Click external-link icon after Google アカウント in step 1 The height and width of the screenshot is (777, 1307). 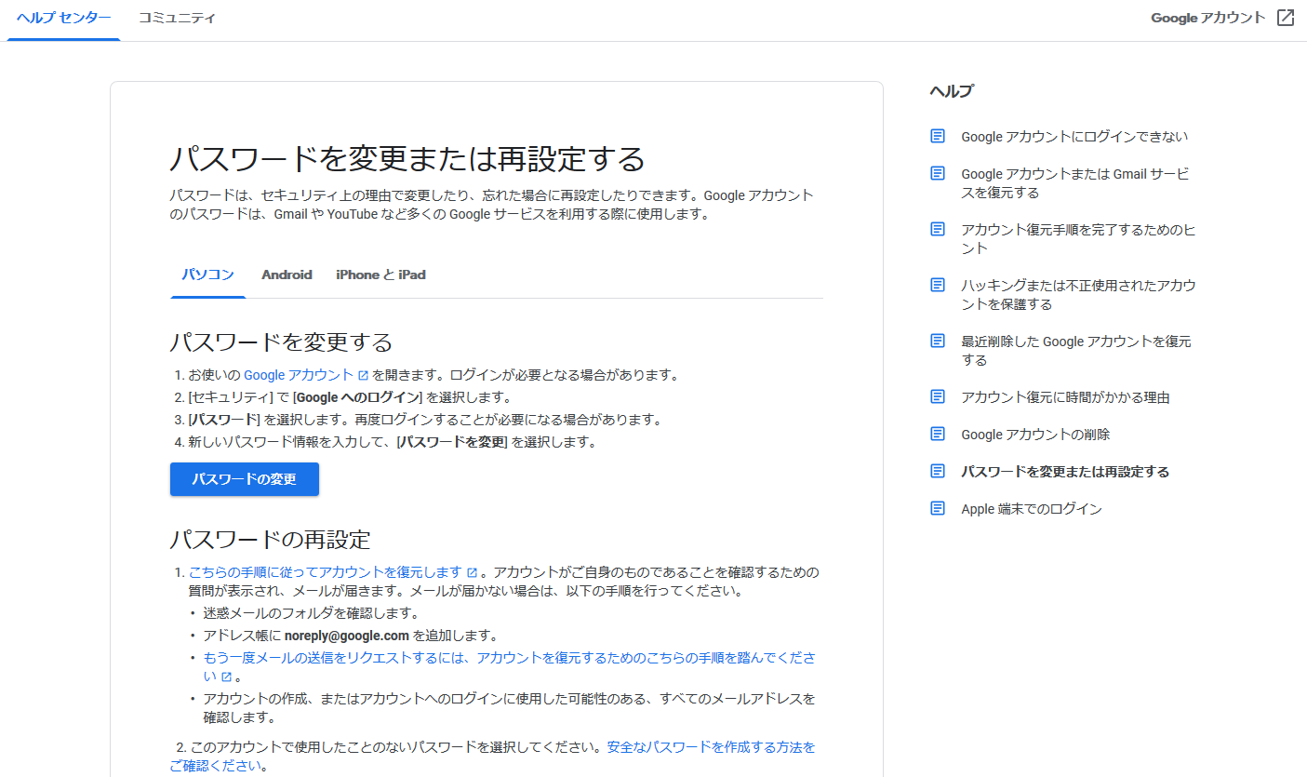point(363,376)
